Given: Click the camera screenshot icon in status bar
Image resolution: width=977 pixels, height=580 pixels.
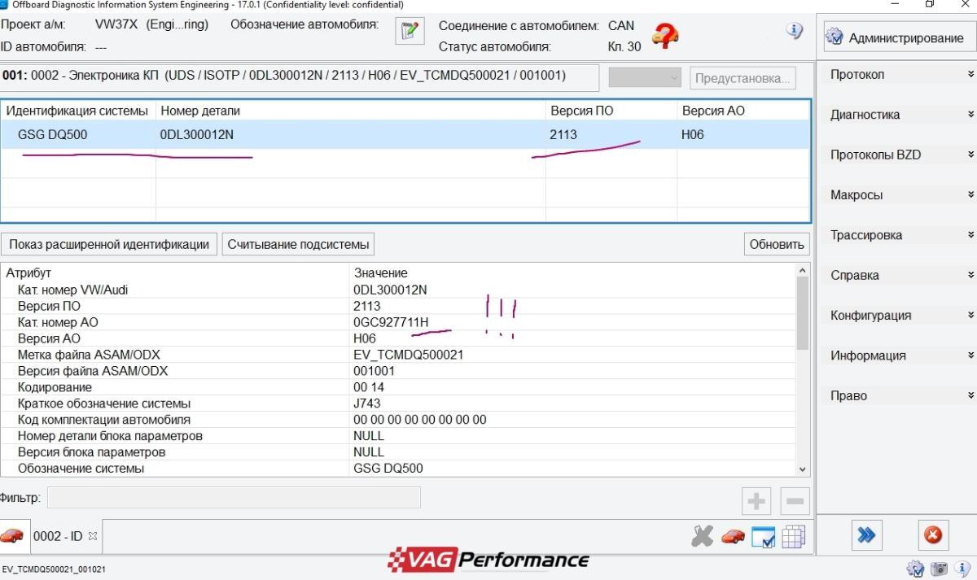Looking at the screenshot, I should (x=939, y=569).
